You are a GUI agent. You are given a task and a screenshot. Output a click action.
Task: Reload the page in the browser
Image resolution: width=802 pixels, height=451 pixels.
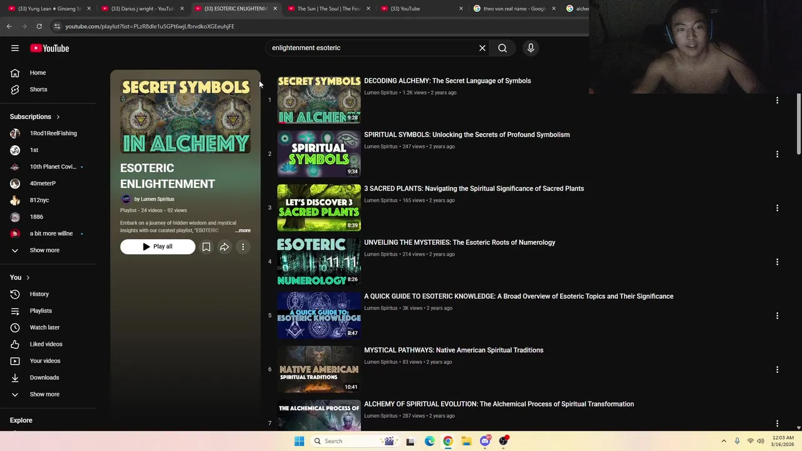(x=39, y=26)
